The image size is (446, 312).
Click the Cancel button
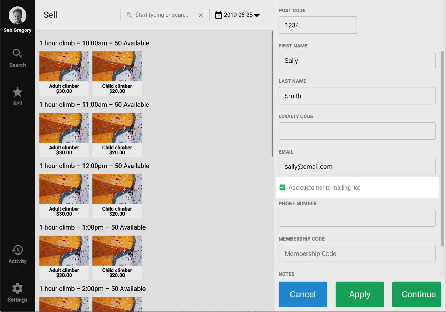tap(303, 294)
